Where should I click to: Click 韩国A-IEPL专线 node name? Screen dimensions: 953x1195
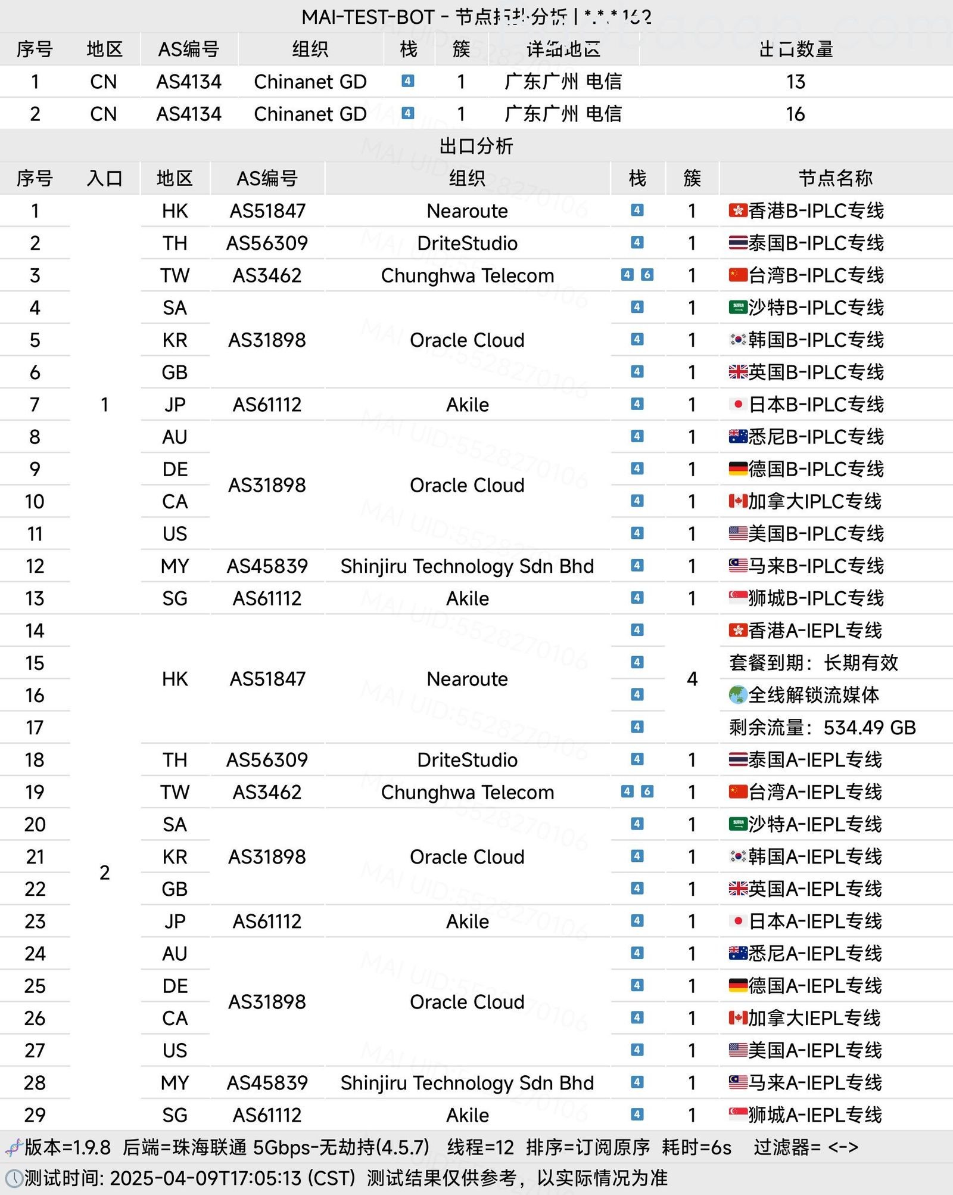pyautogui.click(x=815, y=856)
